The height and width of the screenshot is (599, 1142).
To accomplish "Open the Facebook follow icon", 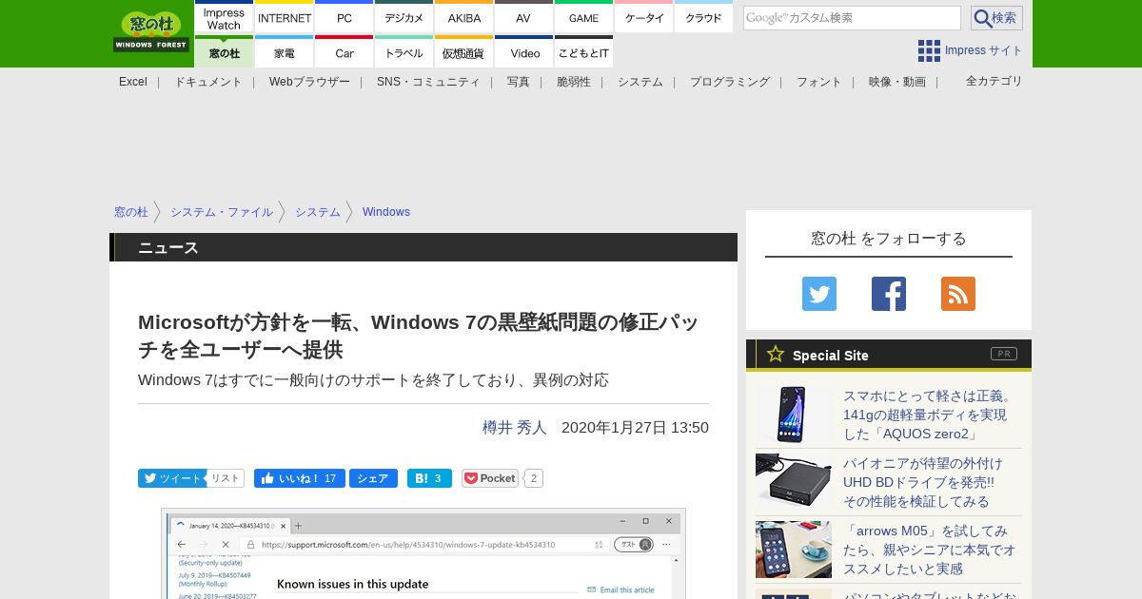I will click(889, 294).
